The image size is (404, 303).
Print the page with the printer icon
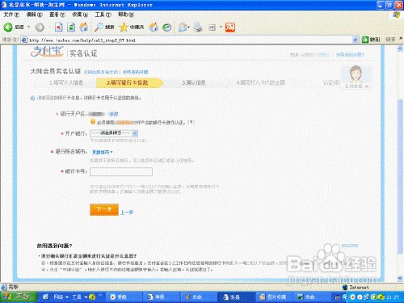point(198,27)
